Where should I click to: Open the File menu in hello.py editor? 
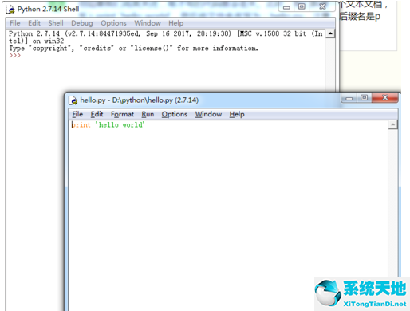click(x=77, y=114)
